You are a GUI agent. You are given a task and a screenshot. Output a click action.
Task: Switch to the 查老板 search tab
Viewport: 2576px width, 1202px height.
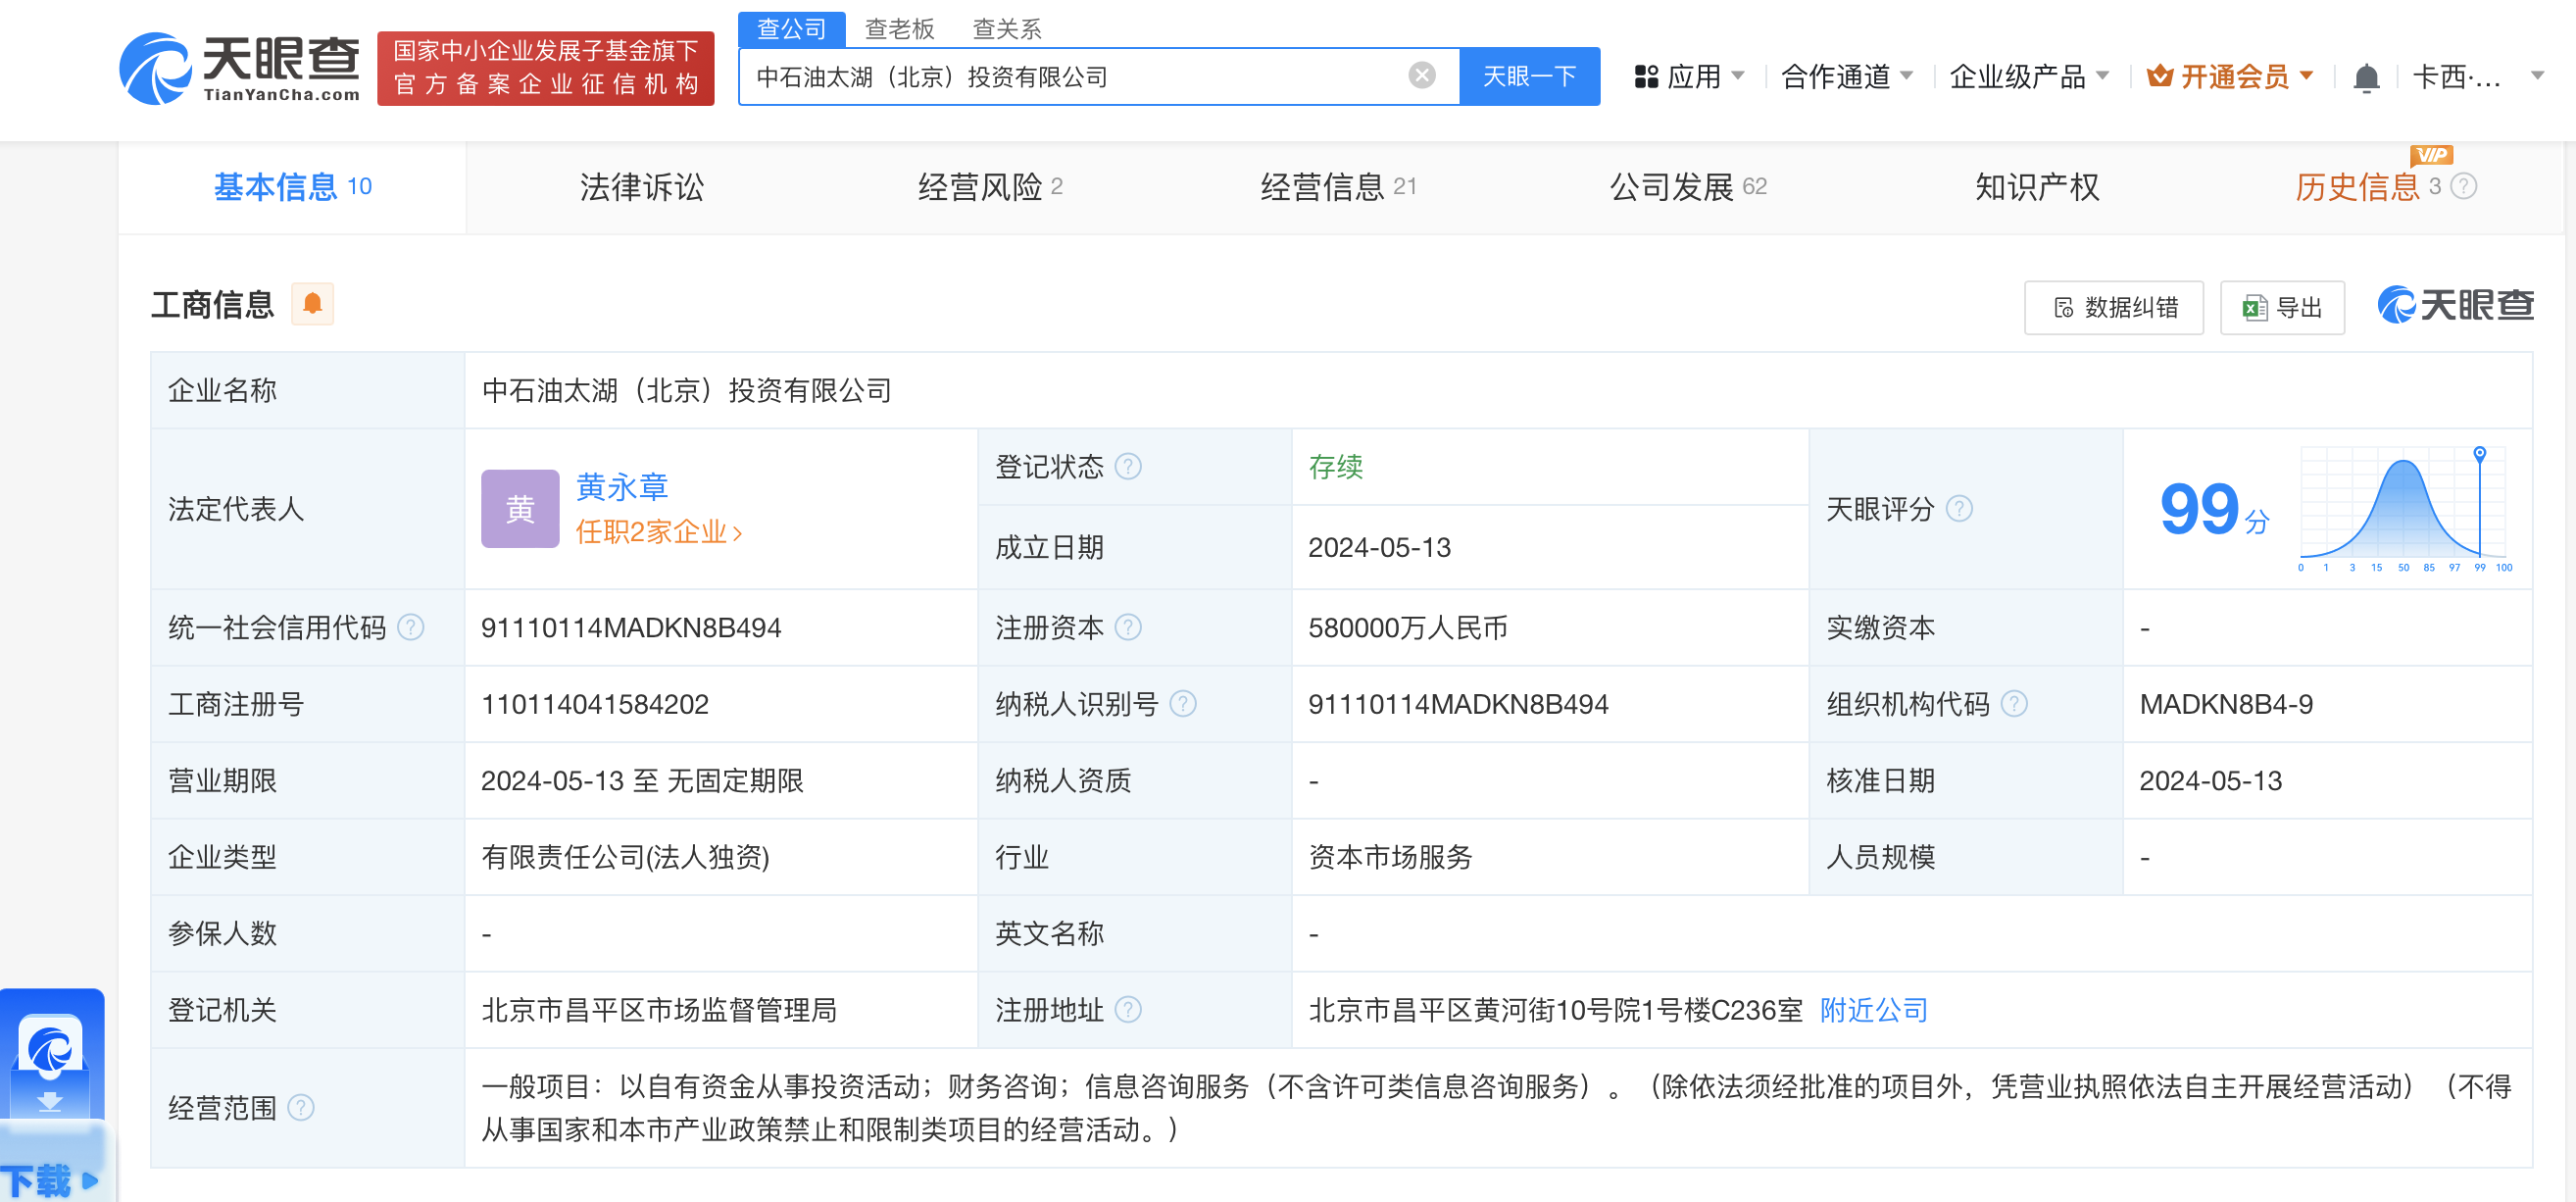[x=899, y=29]
